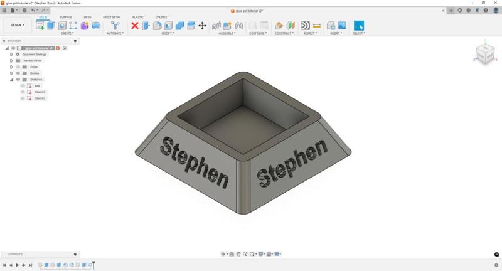Expand the Comments panel

(x=75, y=254)
